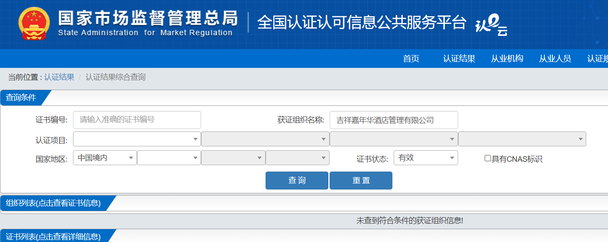
Task: Expand the third 认证项目 dropdown
Action: coord(394,139)
